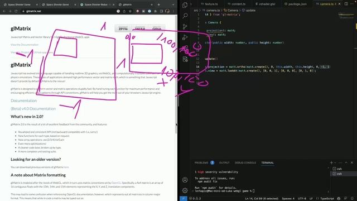Click the split editor icon
The height and width of the screenshot is (201, 357).
coord(346,4)
